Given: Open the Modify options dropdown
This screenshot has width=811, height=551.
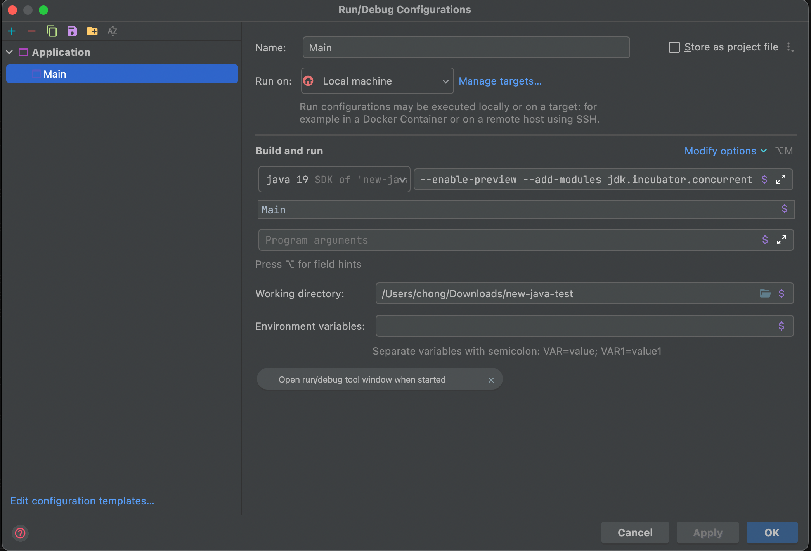Looking at the screenshot, I should [x=725, y=151].
